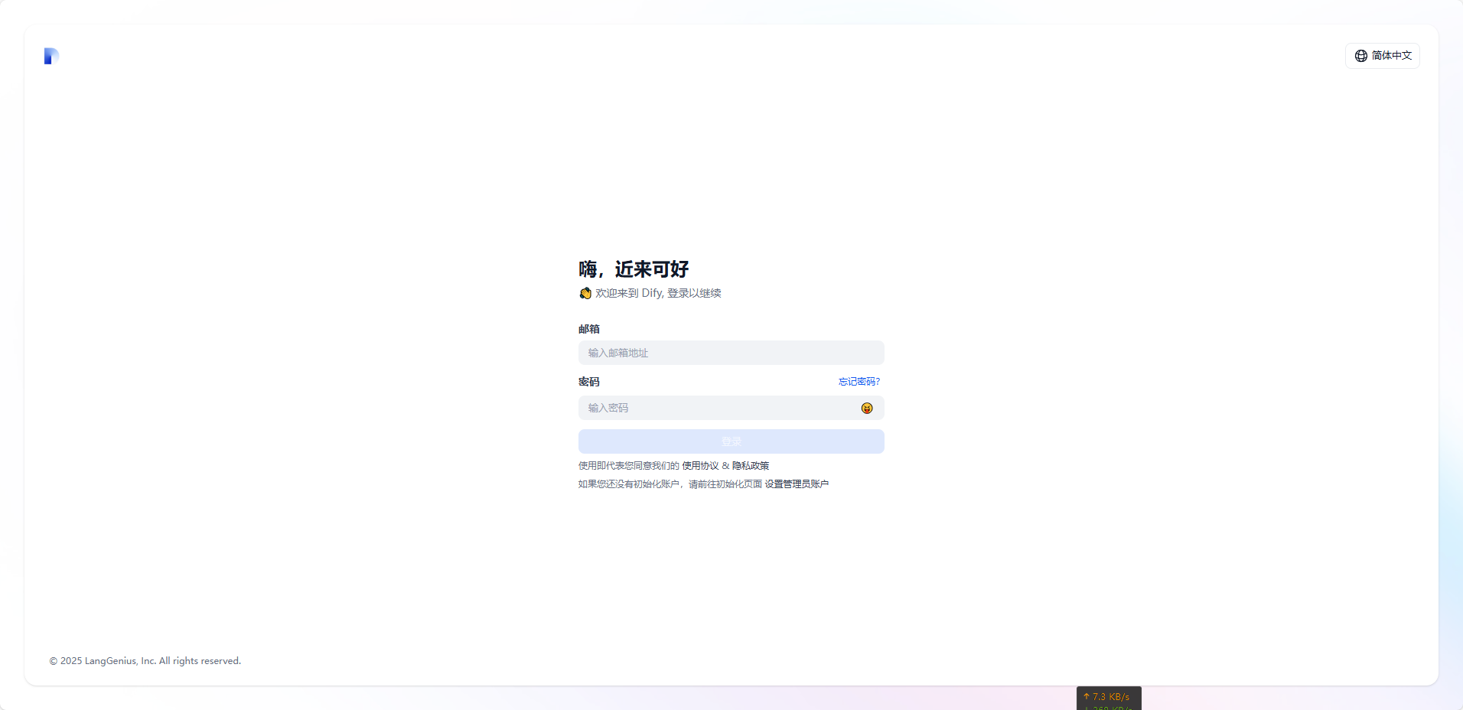Toggle password visibility with the emoji icon
The height and width of the screenshot is (710, 1463).
click(x=866, y=408)
